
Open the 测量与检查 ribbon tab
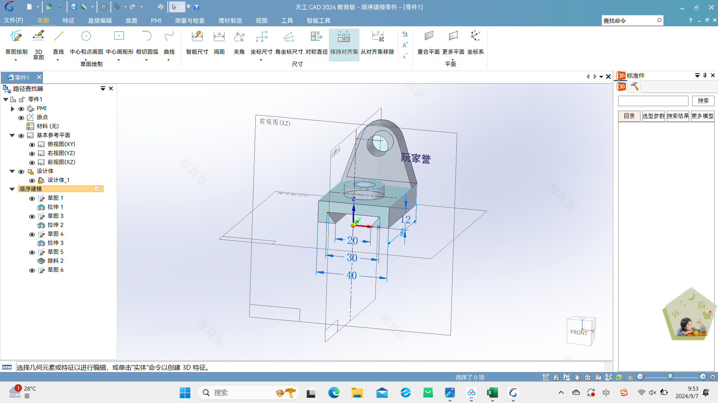tap(190, 21)
